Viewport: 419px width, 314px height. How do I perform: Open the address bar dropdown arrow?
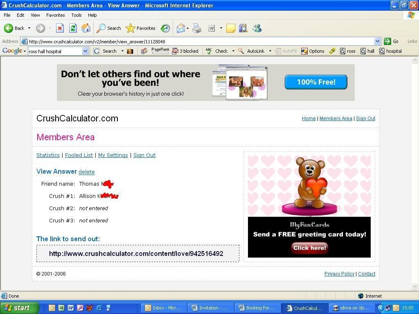point(377,41)
